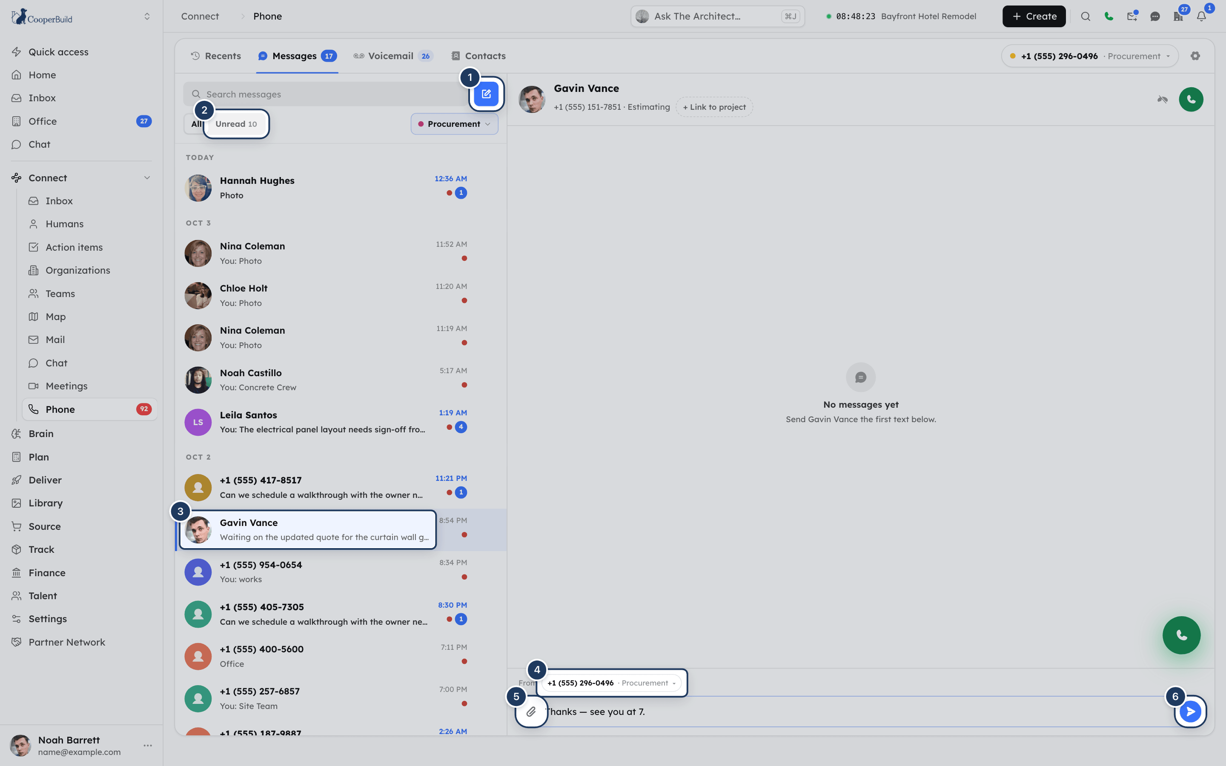
Task: Filter messages by Unread 10
Action: (x=236, y=124)
